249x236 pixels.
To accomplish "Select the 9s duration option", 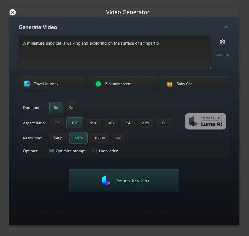I will point(71,108).
